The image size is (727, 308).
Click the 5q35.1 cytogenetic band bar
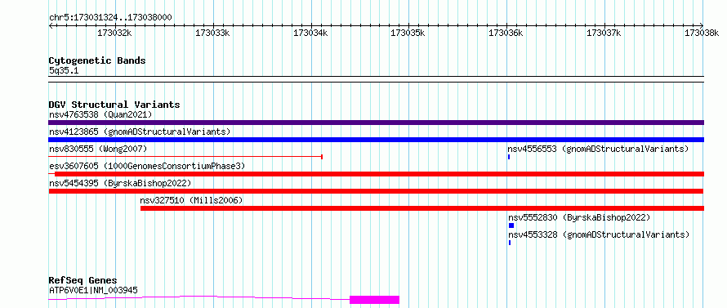click(376, 79)
